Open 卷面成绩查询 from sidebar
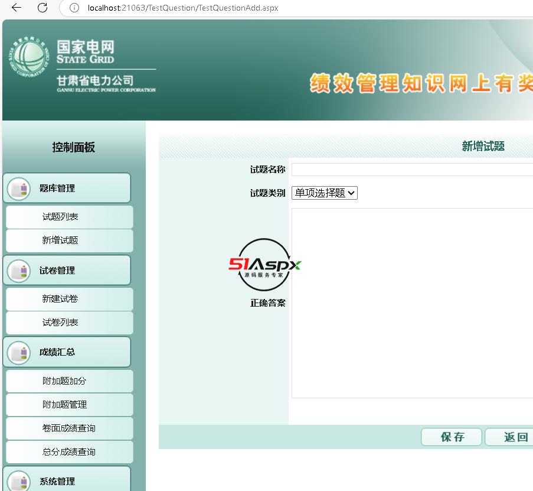The image size is (533, 491). click(69, 428)
